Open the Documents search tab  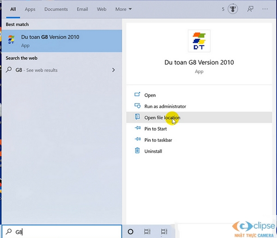point(56,9)
